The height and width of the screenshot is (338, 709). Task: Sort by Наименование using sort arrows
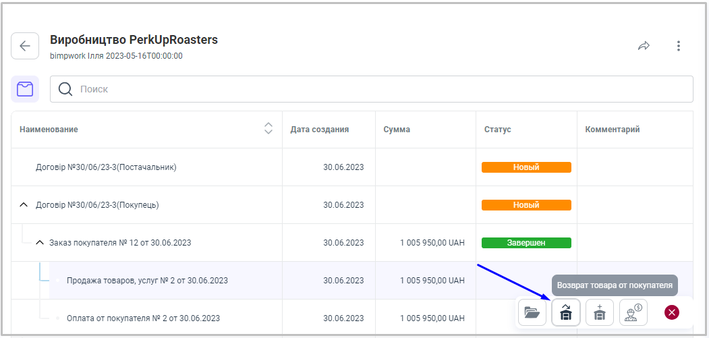(268, 129)
